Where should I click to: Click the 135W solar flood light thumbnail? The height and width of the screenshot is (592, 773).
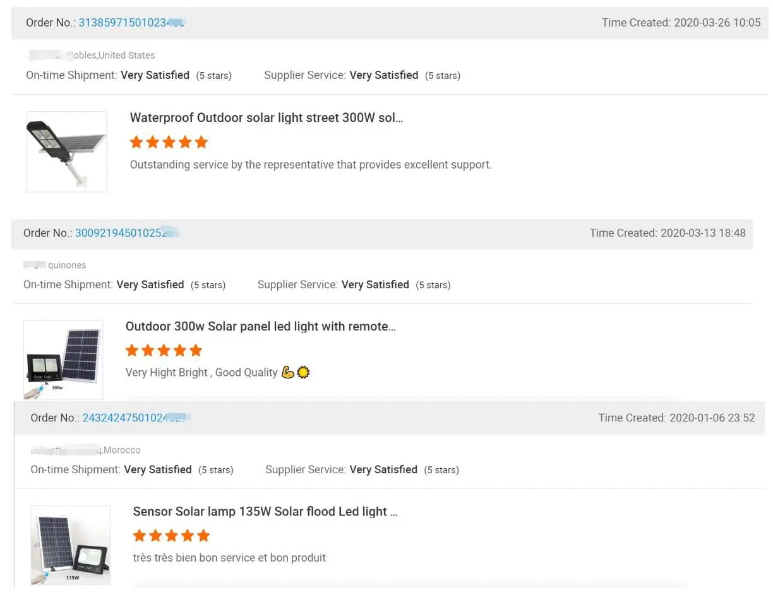pyautogui.click(x=70, y=545)
